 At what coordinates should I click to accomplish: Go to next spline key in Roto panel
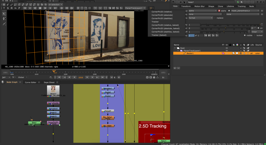[209, 35]
